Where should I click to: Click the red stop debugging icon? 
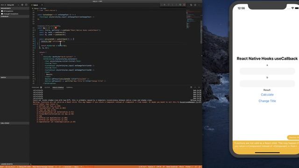coord(184,5)
